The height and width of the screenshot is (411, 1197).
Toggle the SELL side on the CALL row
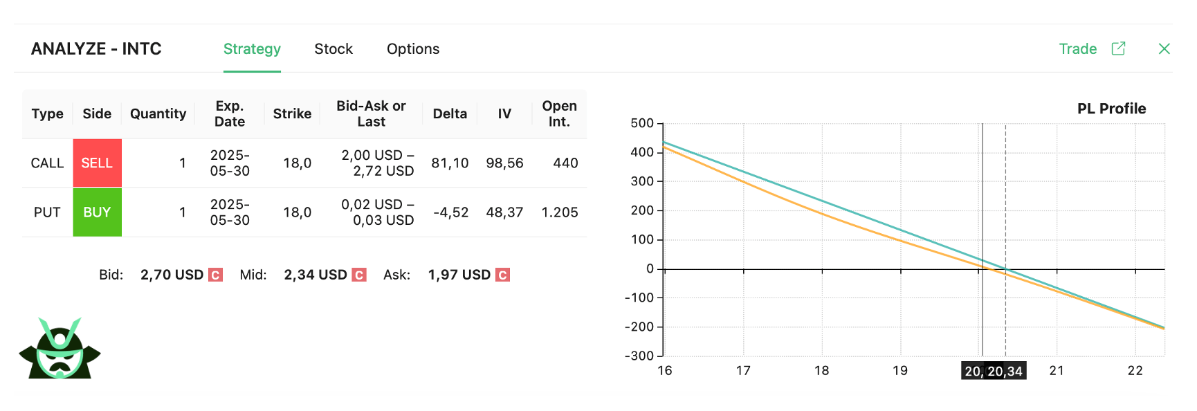(97, 163)
